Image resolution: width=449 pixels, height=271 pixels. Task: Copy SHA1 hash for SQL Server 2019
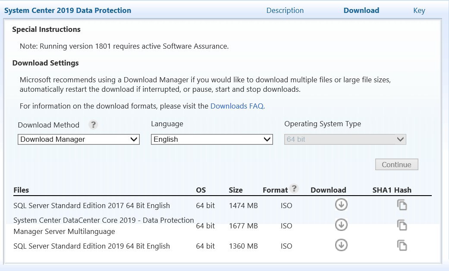pyautogui.click(x=402, y=246)
